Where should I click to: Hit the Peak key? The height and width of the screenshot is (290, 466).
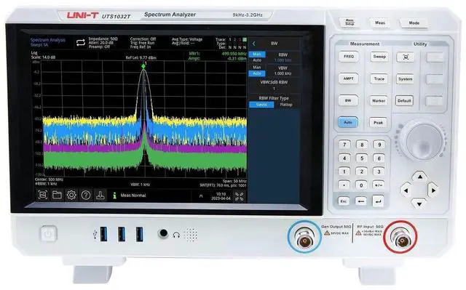click(x=378, y=122)
